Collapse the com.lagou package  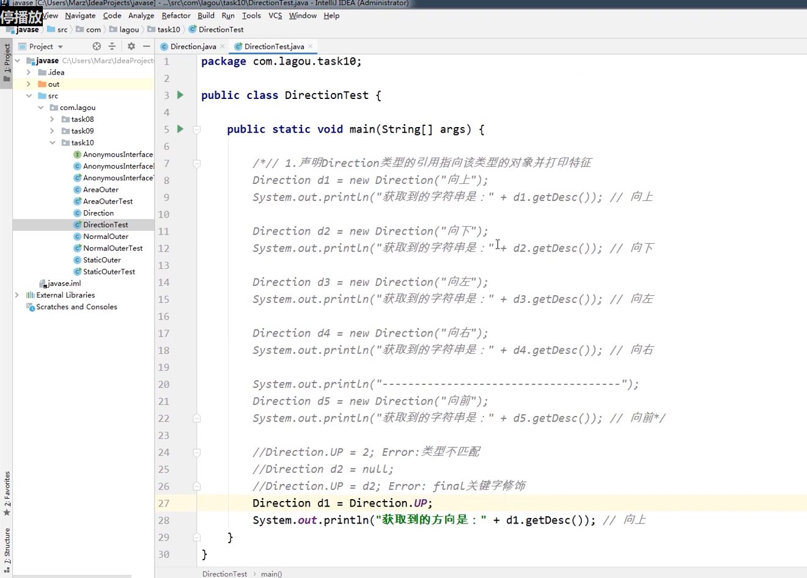[41, 108]
